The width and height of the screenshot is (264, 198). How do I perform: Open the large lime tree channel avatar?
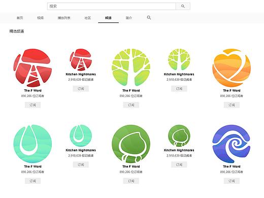[x=131, y=68]
